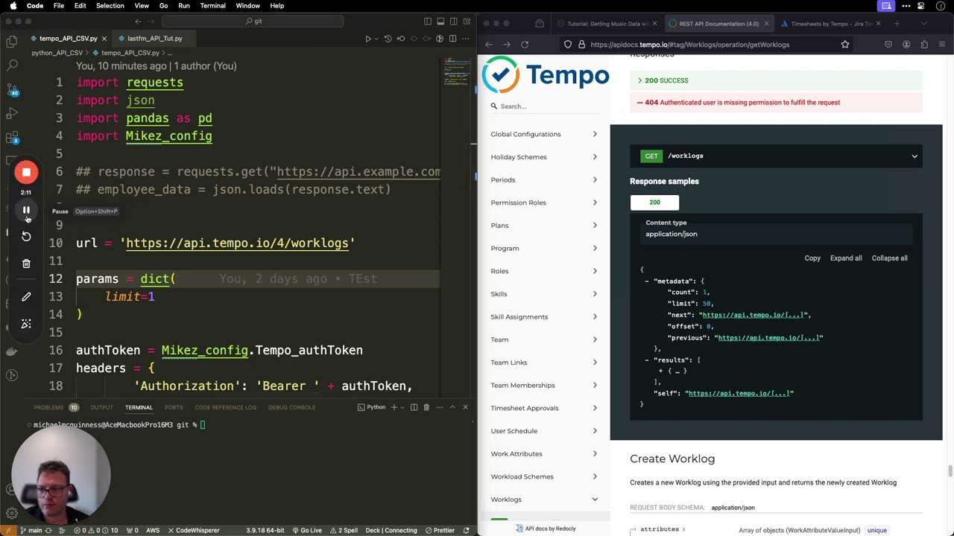954x536 pixels.
Task: Click Prettier in the status bar
Action: (439, 530)
